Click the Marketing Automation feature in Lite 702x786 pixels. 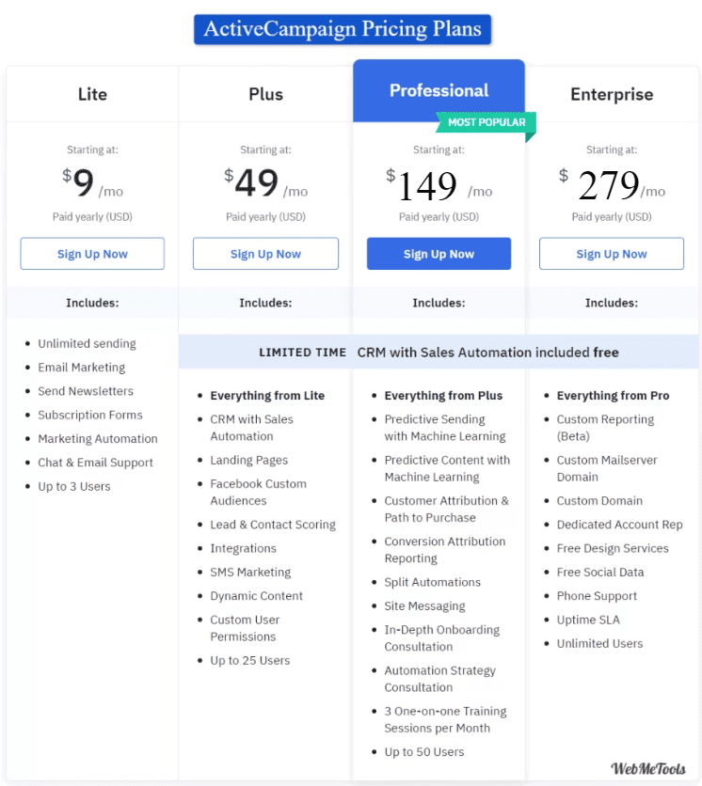pos(97,439)
